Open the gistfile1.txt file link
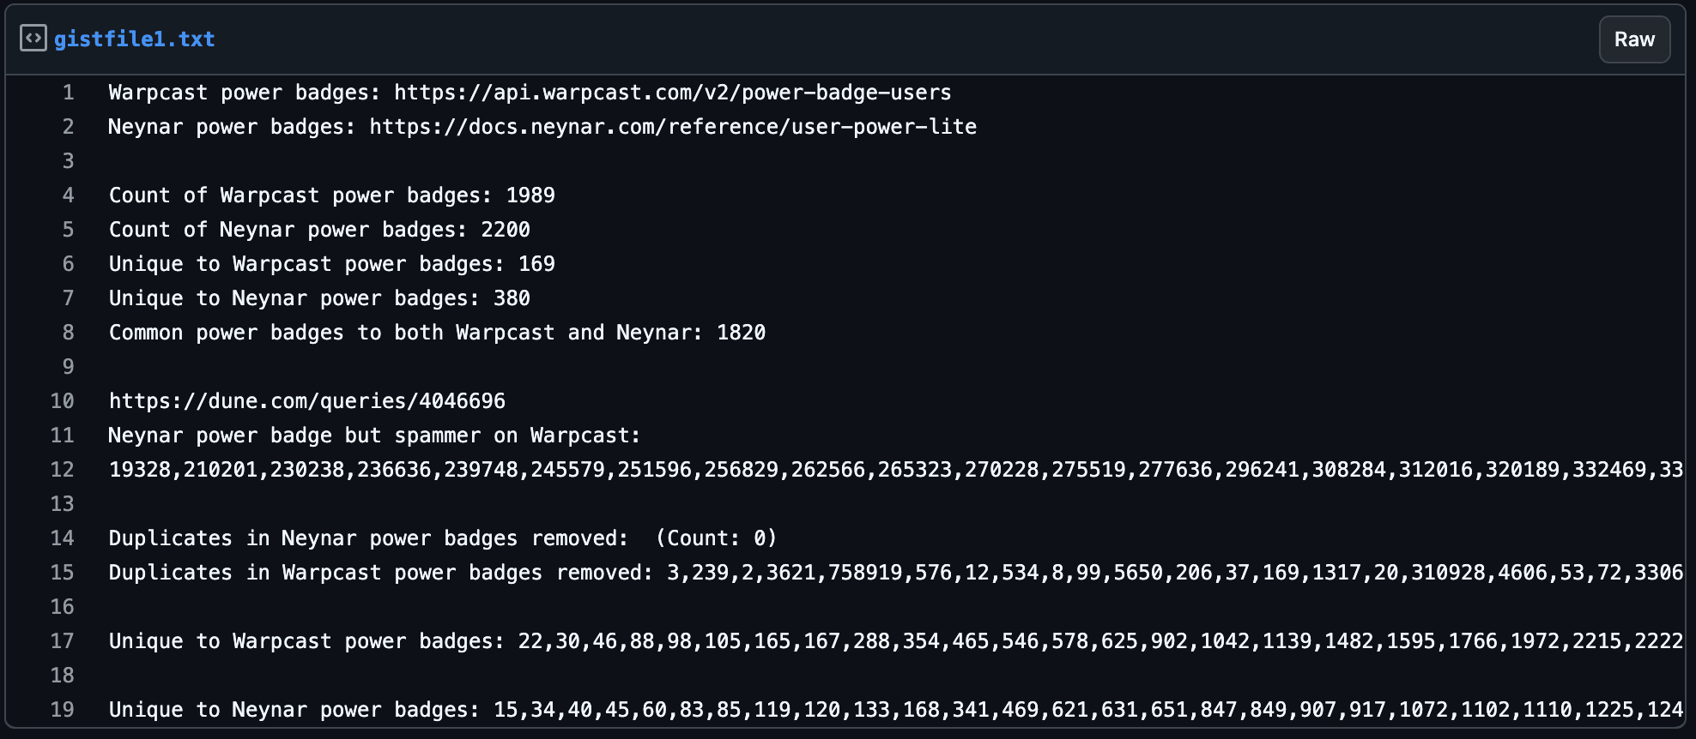This screenshot has height=739, width=1696. tap(134, 39)
